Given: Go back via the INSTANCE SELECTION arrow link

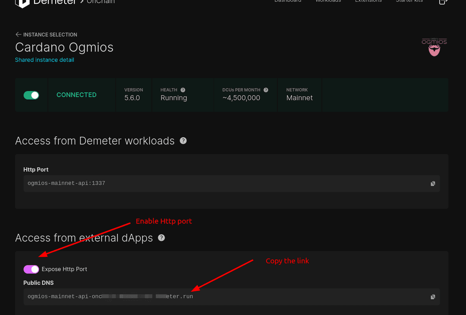Looking at the screenshot, I should [46, 35].
